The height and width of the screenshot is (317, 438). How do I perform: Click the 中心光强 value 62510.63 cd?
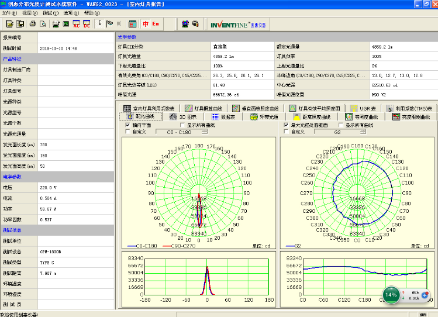pyautogui.click(x=385, y=85)
